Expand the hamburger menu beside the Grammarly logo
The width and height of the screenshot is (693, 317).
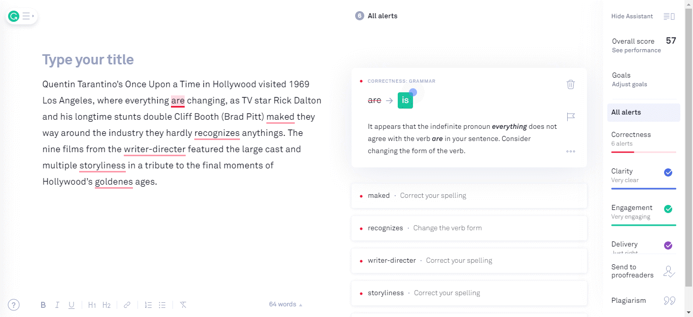(27, 16)
